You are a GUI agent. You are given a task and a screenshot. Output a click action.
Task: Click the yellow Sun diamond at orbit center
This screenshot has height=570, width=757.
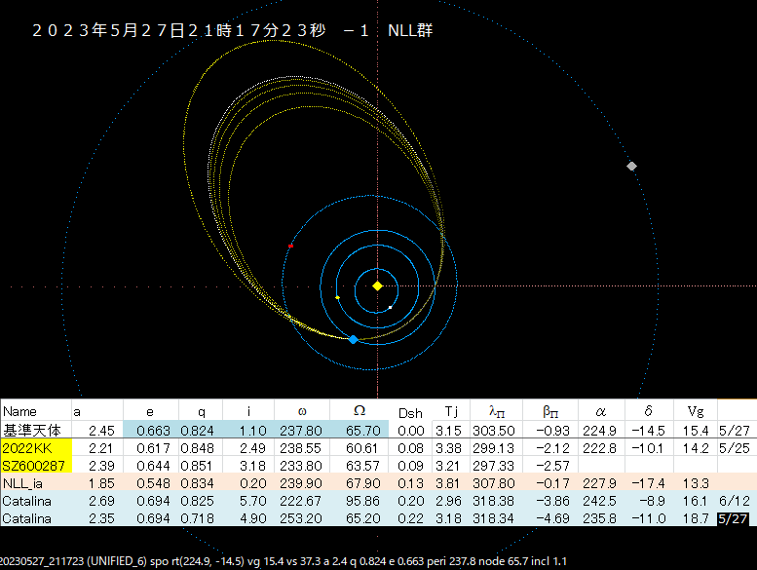(378, 285)
